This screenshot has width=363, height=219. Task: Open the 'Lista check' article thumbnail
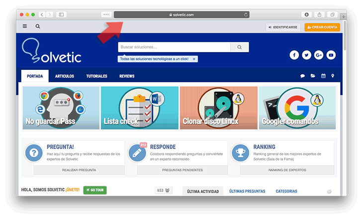140,108
